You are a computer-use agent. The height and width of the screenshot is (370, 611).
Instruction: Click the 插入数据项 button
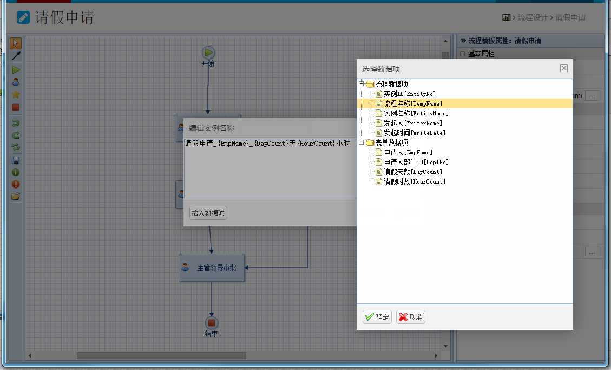(x=208, y=213)
